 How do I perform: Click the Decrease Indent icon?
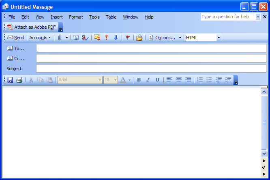(219, 80)
